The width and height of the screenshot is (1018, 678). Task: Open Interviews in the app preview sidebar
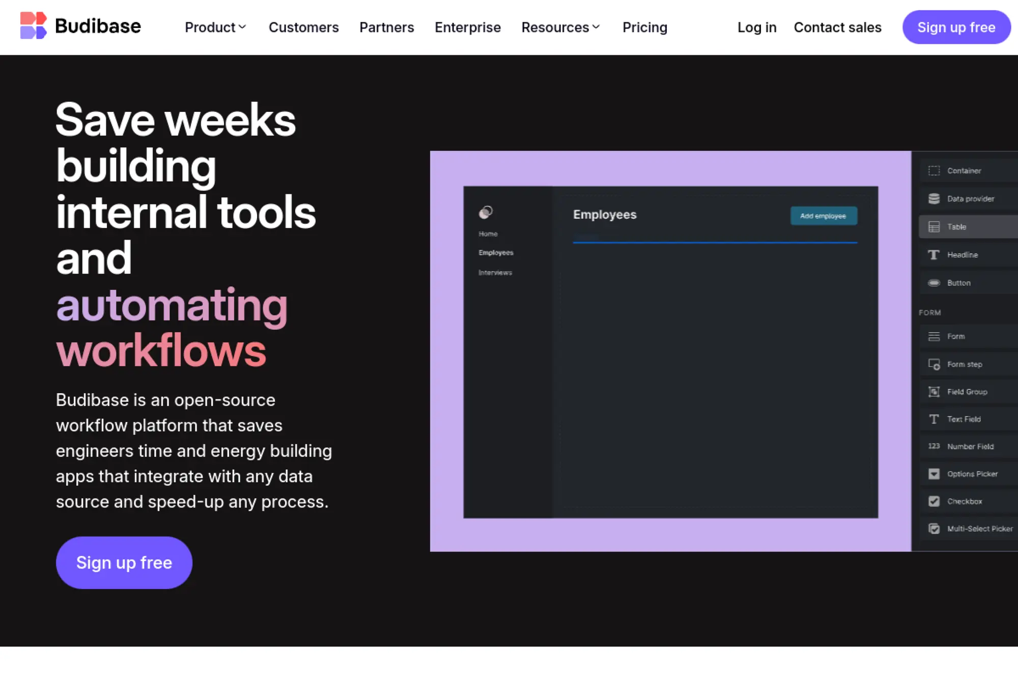pyautogui.click(x=495, y=273)
